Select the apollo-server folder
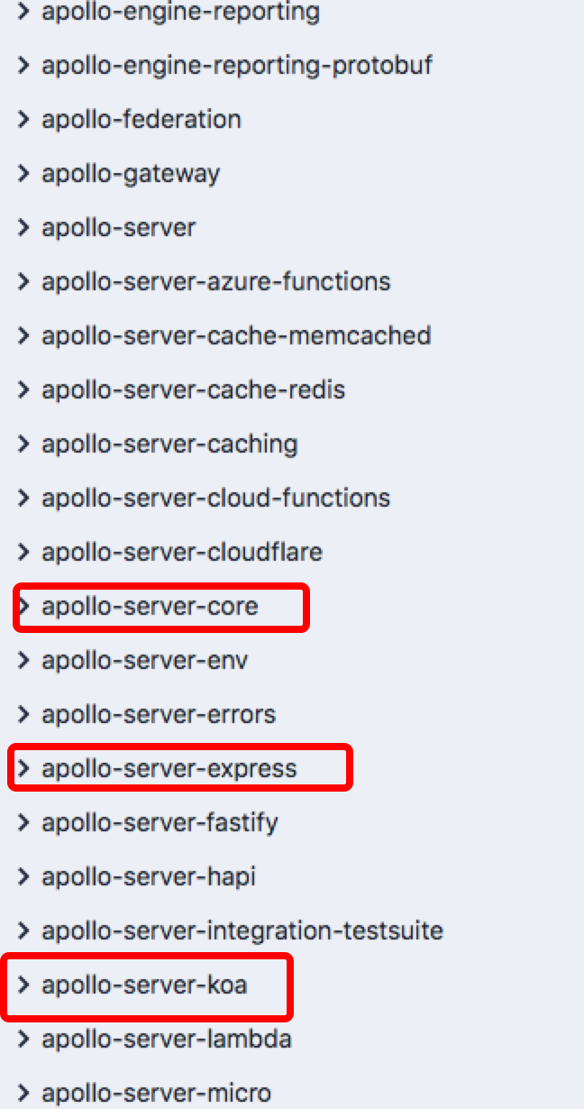584x1109 pixels. [117, 227]
